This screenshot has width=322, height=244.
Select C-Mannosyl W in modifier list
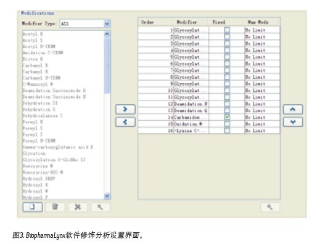click(x=38, y=84)
